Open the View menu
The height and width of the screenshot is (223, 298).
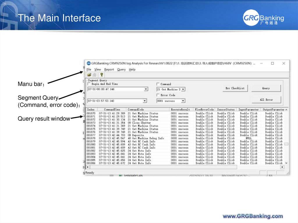coord(97,69)
